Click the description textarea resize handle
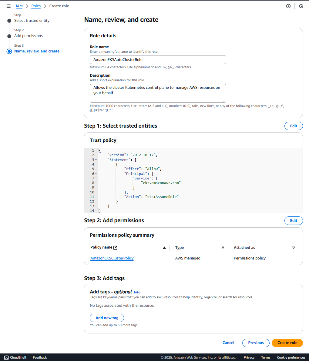Screen dimensions: 309x361 [x=224, y=101]
